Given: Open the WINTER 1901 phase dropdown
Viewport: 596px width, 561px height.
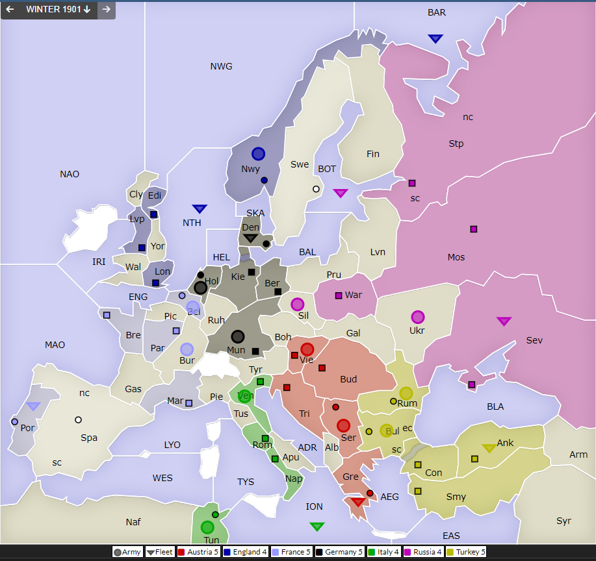Looking at the screenshot, I should [x=58, y=10].
